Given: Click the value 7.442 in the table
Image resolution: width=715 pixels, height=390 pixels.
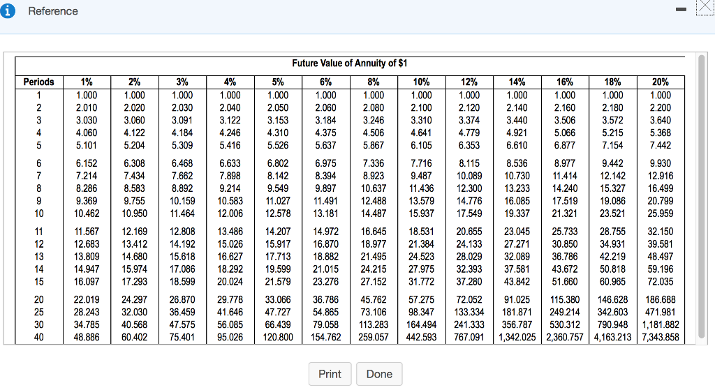Looking at the screenshot, I should coord(661,145).
